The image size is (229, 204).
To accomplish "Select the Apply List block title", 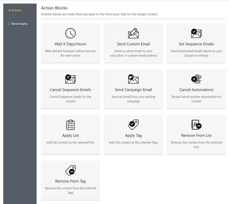I will (71, 135).
